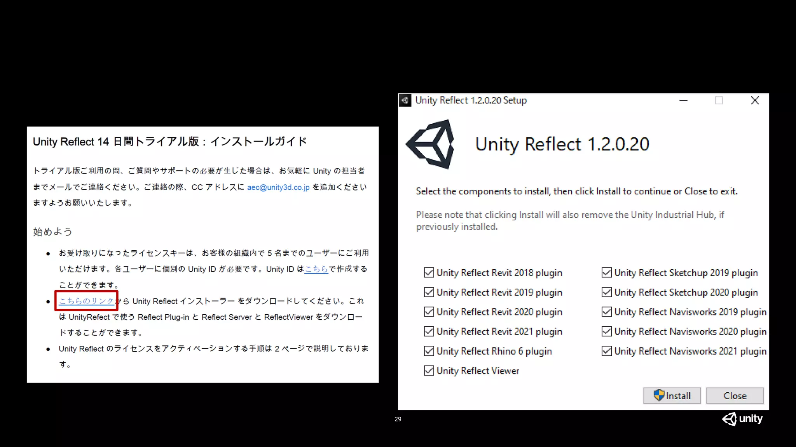
Task: Open the highlighted こちらのリンク installer link
Action: pos(86,301)
